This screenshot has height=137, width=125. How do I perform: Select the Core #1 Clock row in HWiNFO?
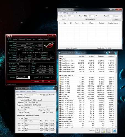(87, 88)
